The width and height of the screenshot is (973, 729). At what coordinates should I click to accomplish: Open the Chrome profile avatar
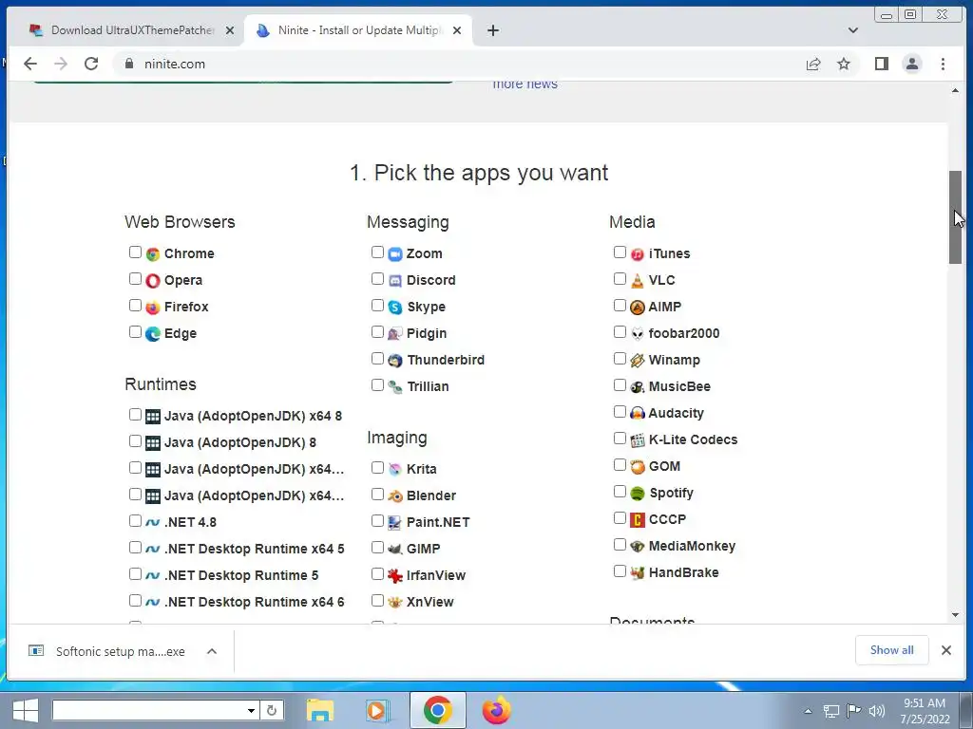coord(912,64)
